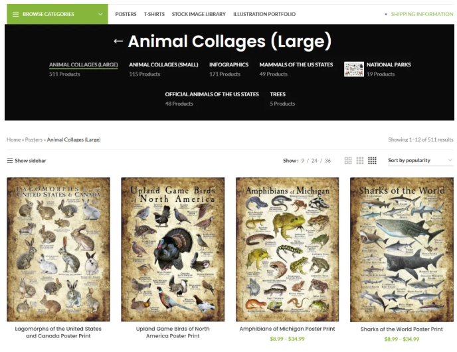Show 9 products per page

pyautogui.click(x=303, y=161)
